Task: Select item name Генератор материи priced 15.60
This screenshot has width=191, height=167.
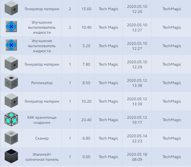Action: [42, 9]
